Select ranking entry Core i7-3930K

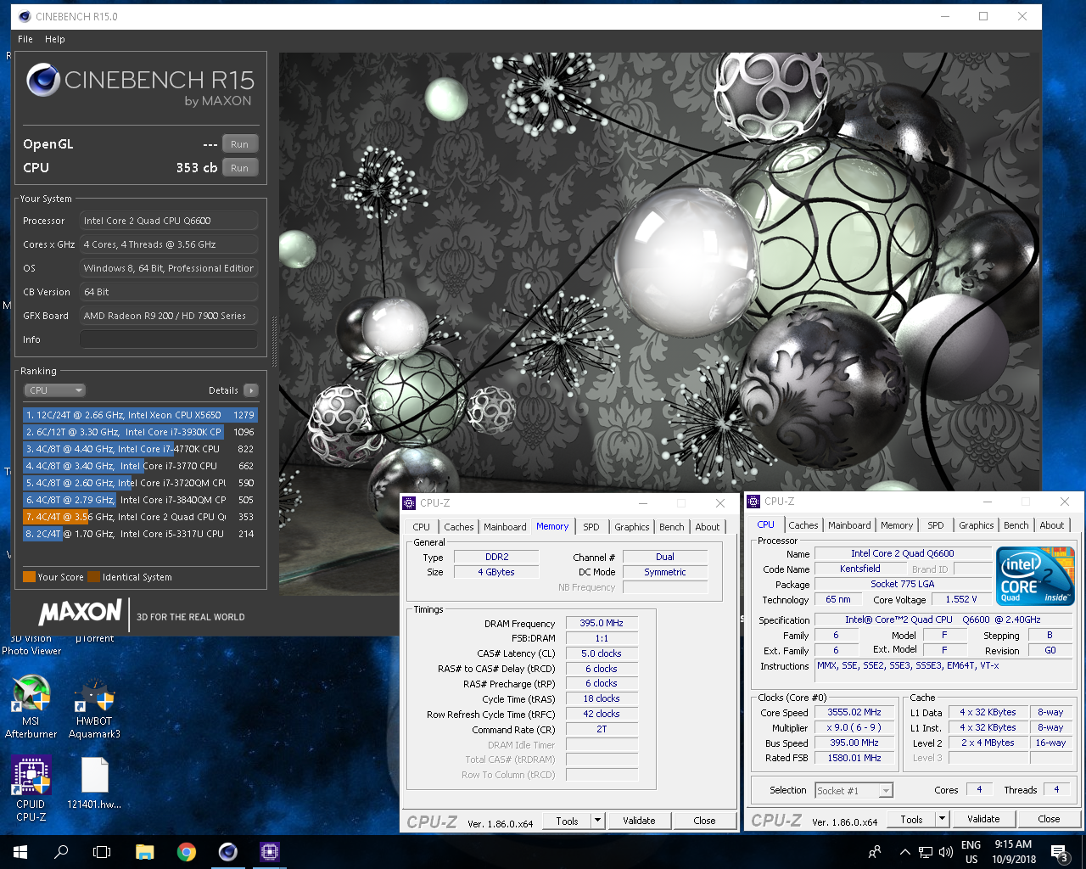pyautogui.click(x=140, y=432)
